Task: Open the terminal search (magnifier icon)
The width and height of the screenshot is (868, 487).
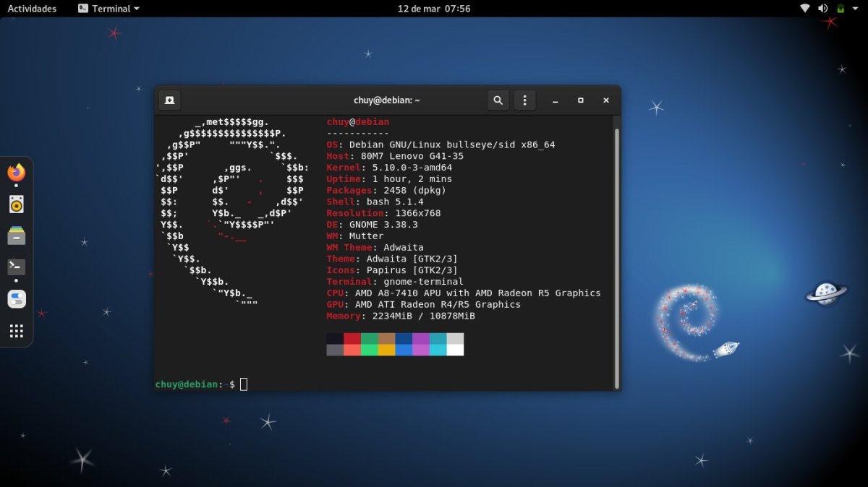Action: (x=498, y=100)
